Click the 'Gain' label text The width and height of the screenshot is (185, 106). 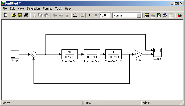tap(138, 60)
